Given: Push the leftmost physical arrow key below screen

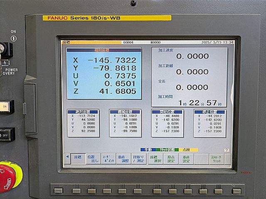Looking at the screenshot, I should click(x=58, y=191).
